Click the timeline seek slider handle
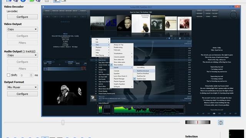Viewport: 246px width, 138px height. point(63,123)
